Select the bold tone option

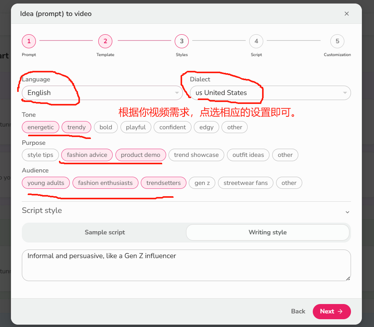106,127
